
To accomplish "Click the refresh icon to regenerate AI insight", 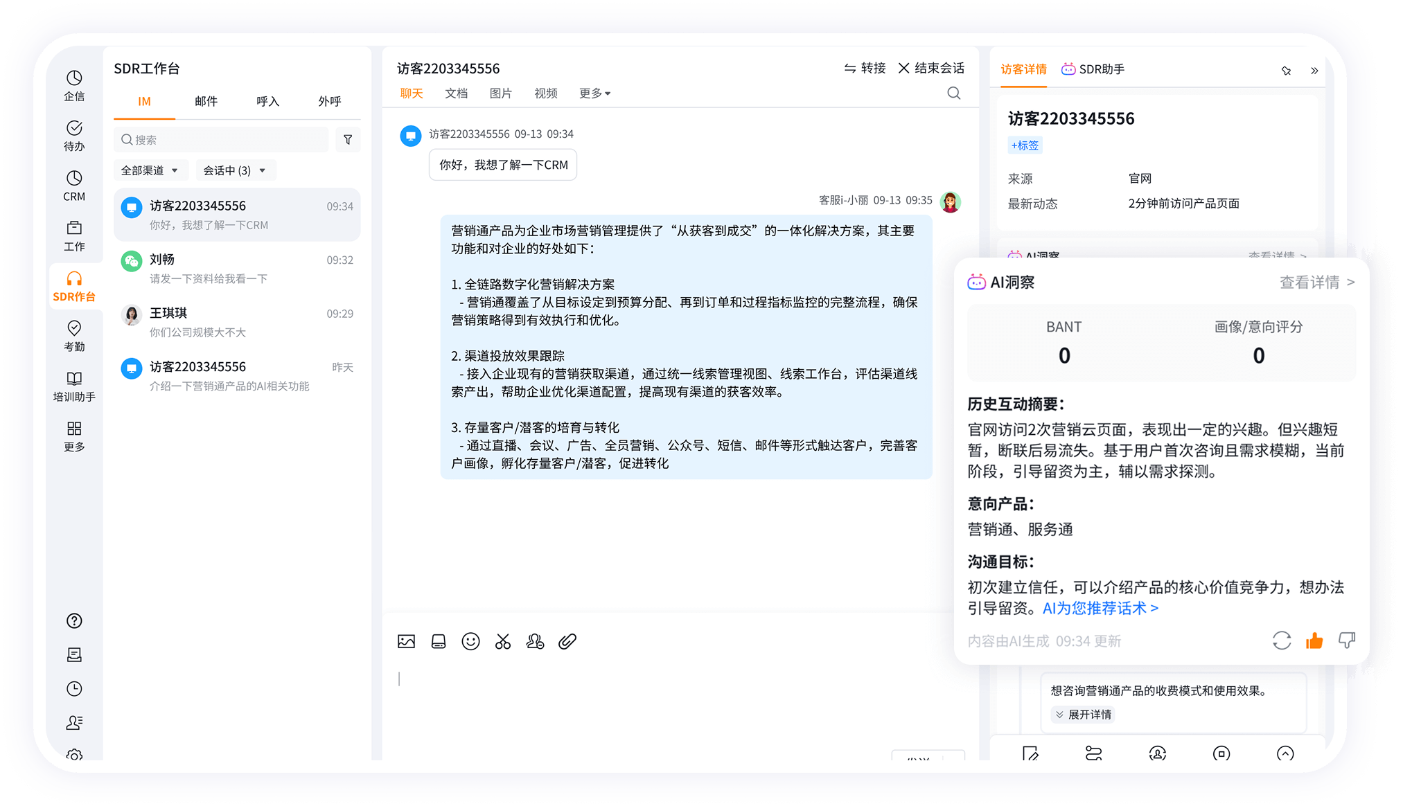I will (1282, 641).
